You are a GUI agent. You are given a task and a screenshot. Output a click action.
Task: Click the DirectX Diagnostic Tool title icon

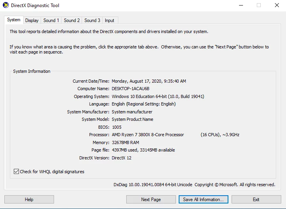pos(6,5)
